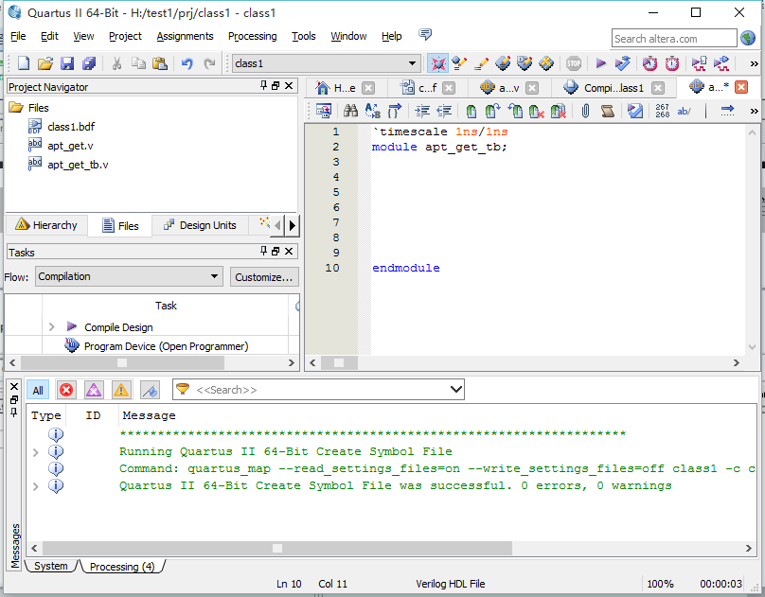Toggle bookmark on the current line
Image resolution: width=765 pixels, height=597 pixels.
click(471, 111)
